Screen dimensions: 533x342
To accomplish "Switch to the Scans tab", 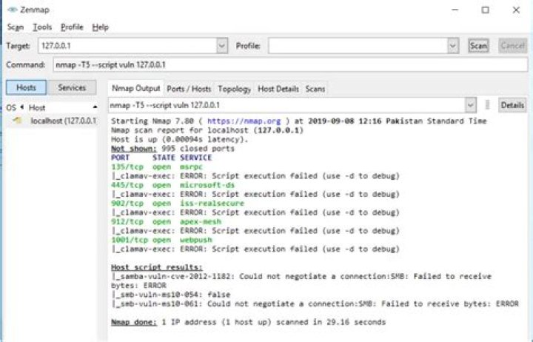I will coord(315,89).
